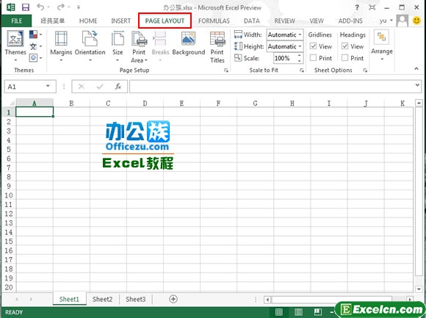The width and height of the screenshot is (426, 318).
Task: Open the Orientation options
Action: coord(90,46)
